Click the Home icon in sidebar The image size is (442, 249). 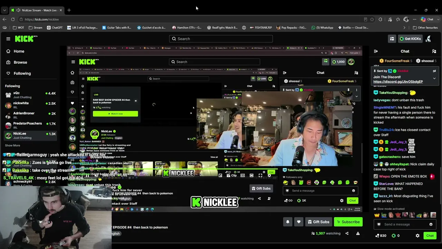pyautogui.click(x=8, y=51)
